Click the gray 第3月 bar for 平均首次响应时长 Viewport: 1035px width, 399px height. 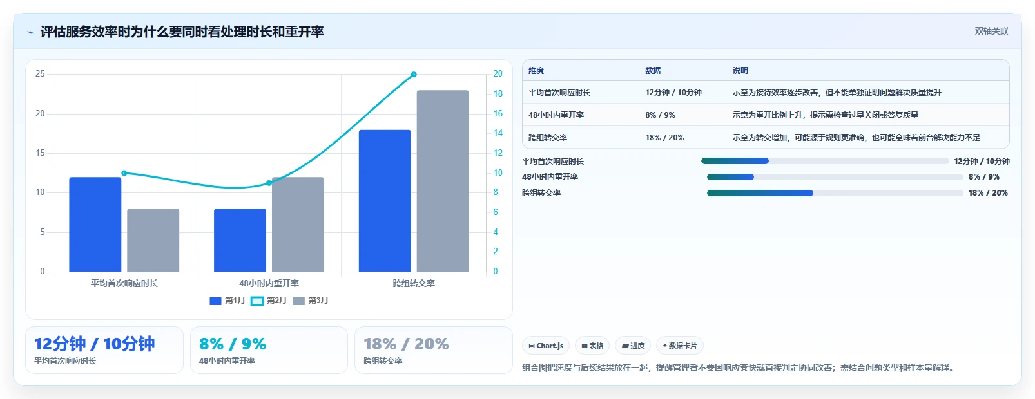click(x=153, y=240)
